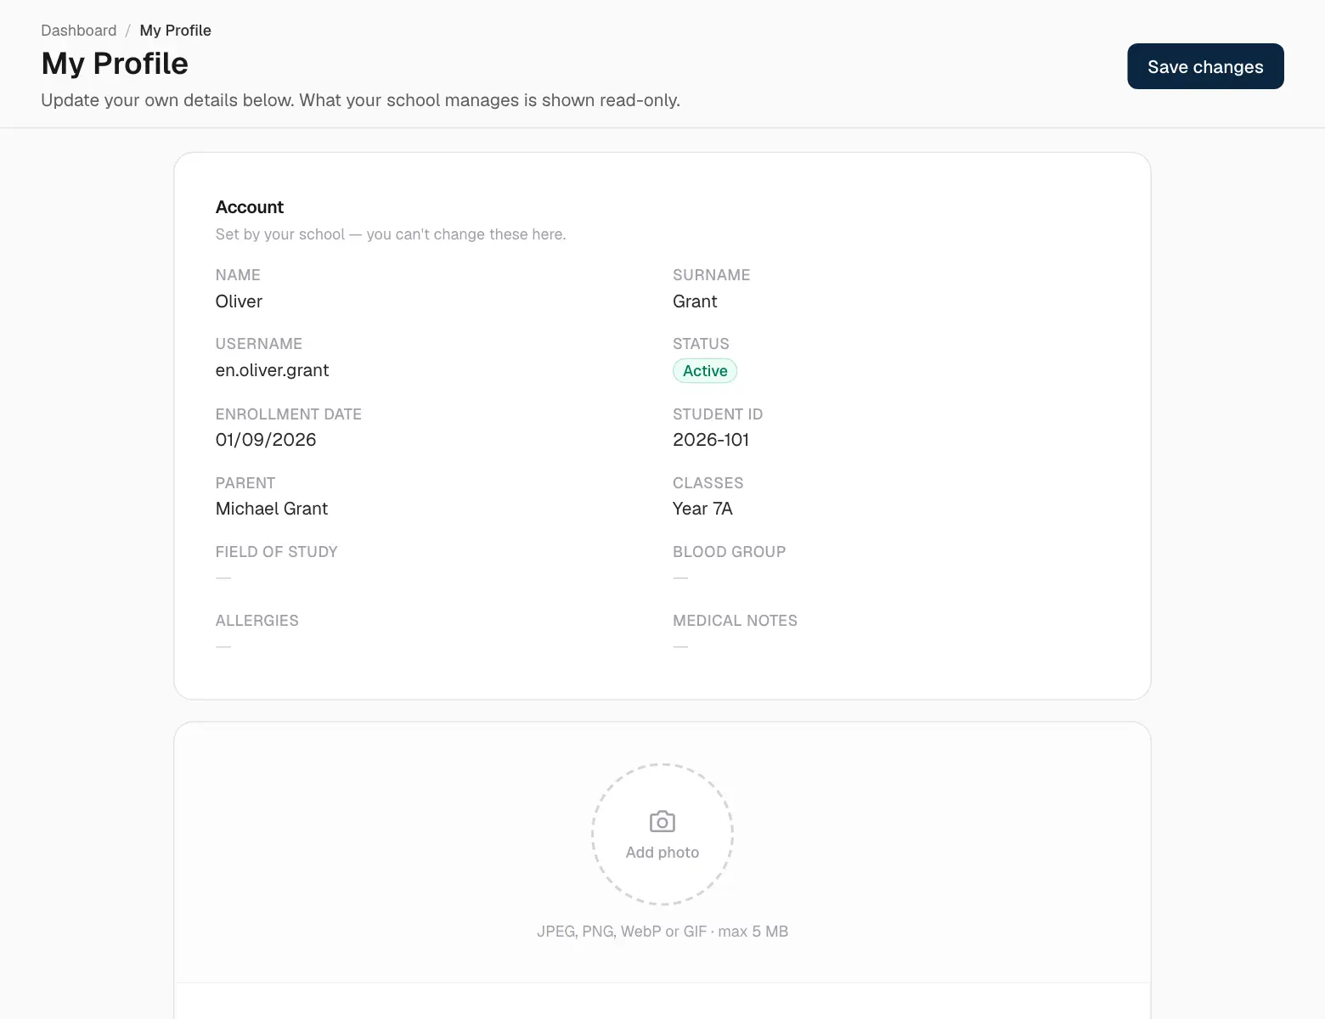Image resolution: width=1325 pixels, height=1019 pixels.
Task: Click the Surname field label
Action: click(x=711, y=275)
